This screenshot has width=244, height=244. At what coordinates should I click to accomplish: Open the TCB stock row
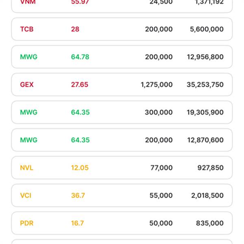click(x=122, y=29)
